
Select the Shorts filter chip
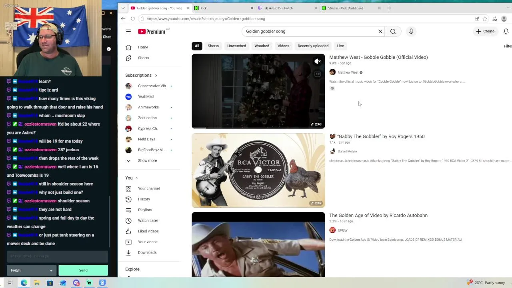tap(213, 46)
